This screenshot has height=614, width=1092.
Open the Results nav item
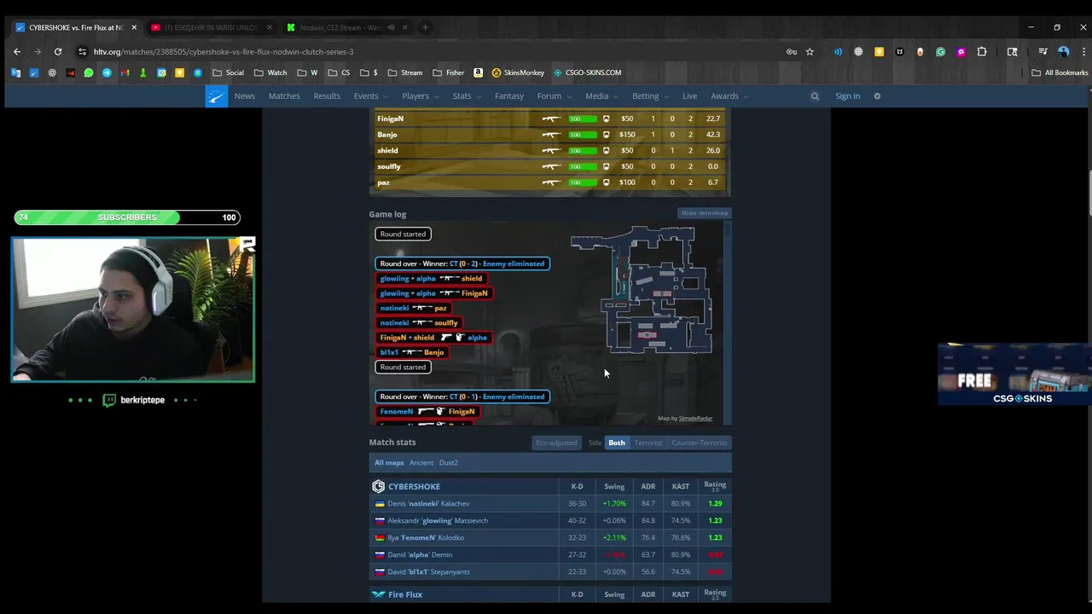click(327, 96)
